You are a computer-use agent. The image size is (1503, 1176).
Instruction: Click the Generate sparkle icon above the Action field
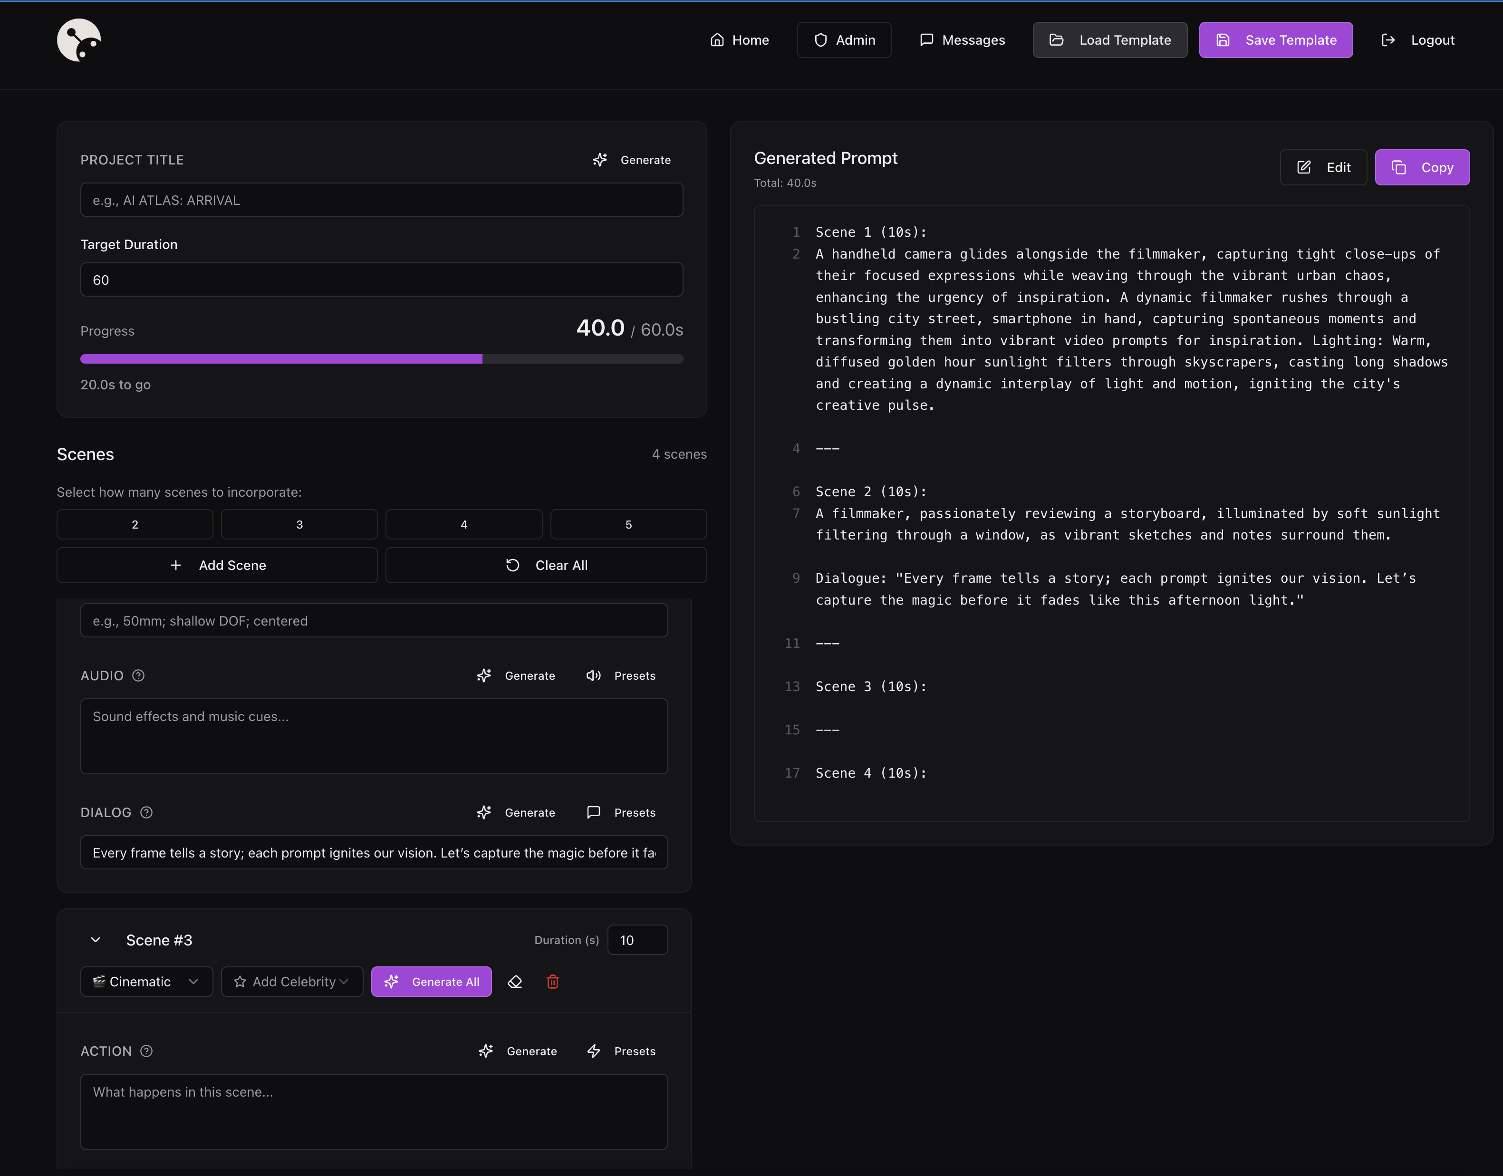[485, 1051]
